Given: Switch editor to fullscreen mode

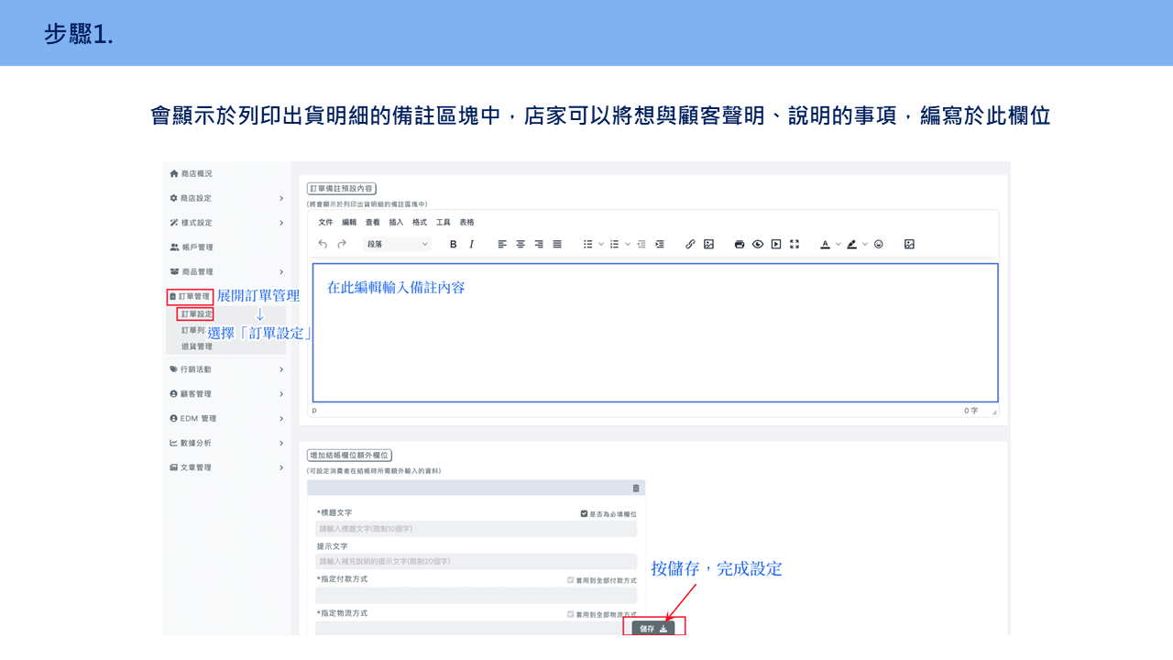Looking at the screenshot, I should 795,244.
